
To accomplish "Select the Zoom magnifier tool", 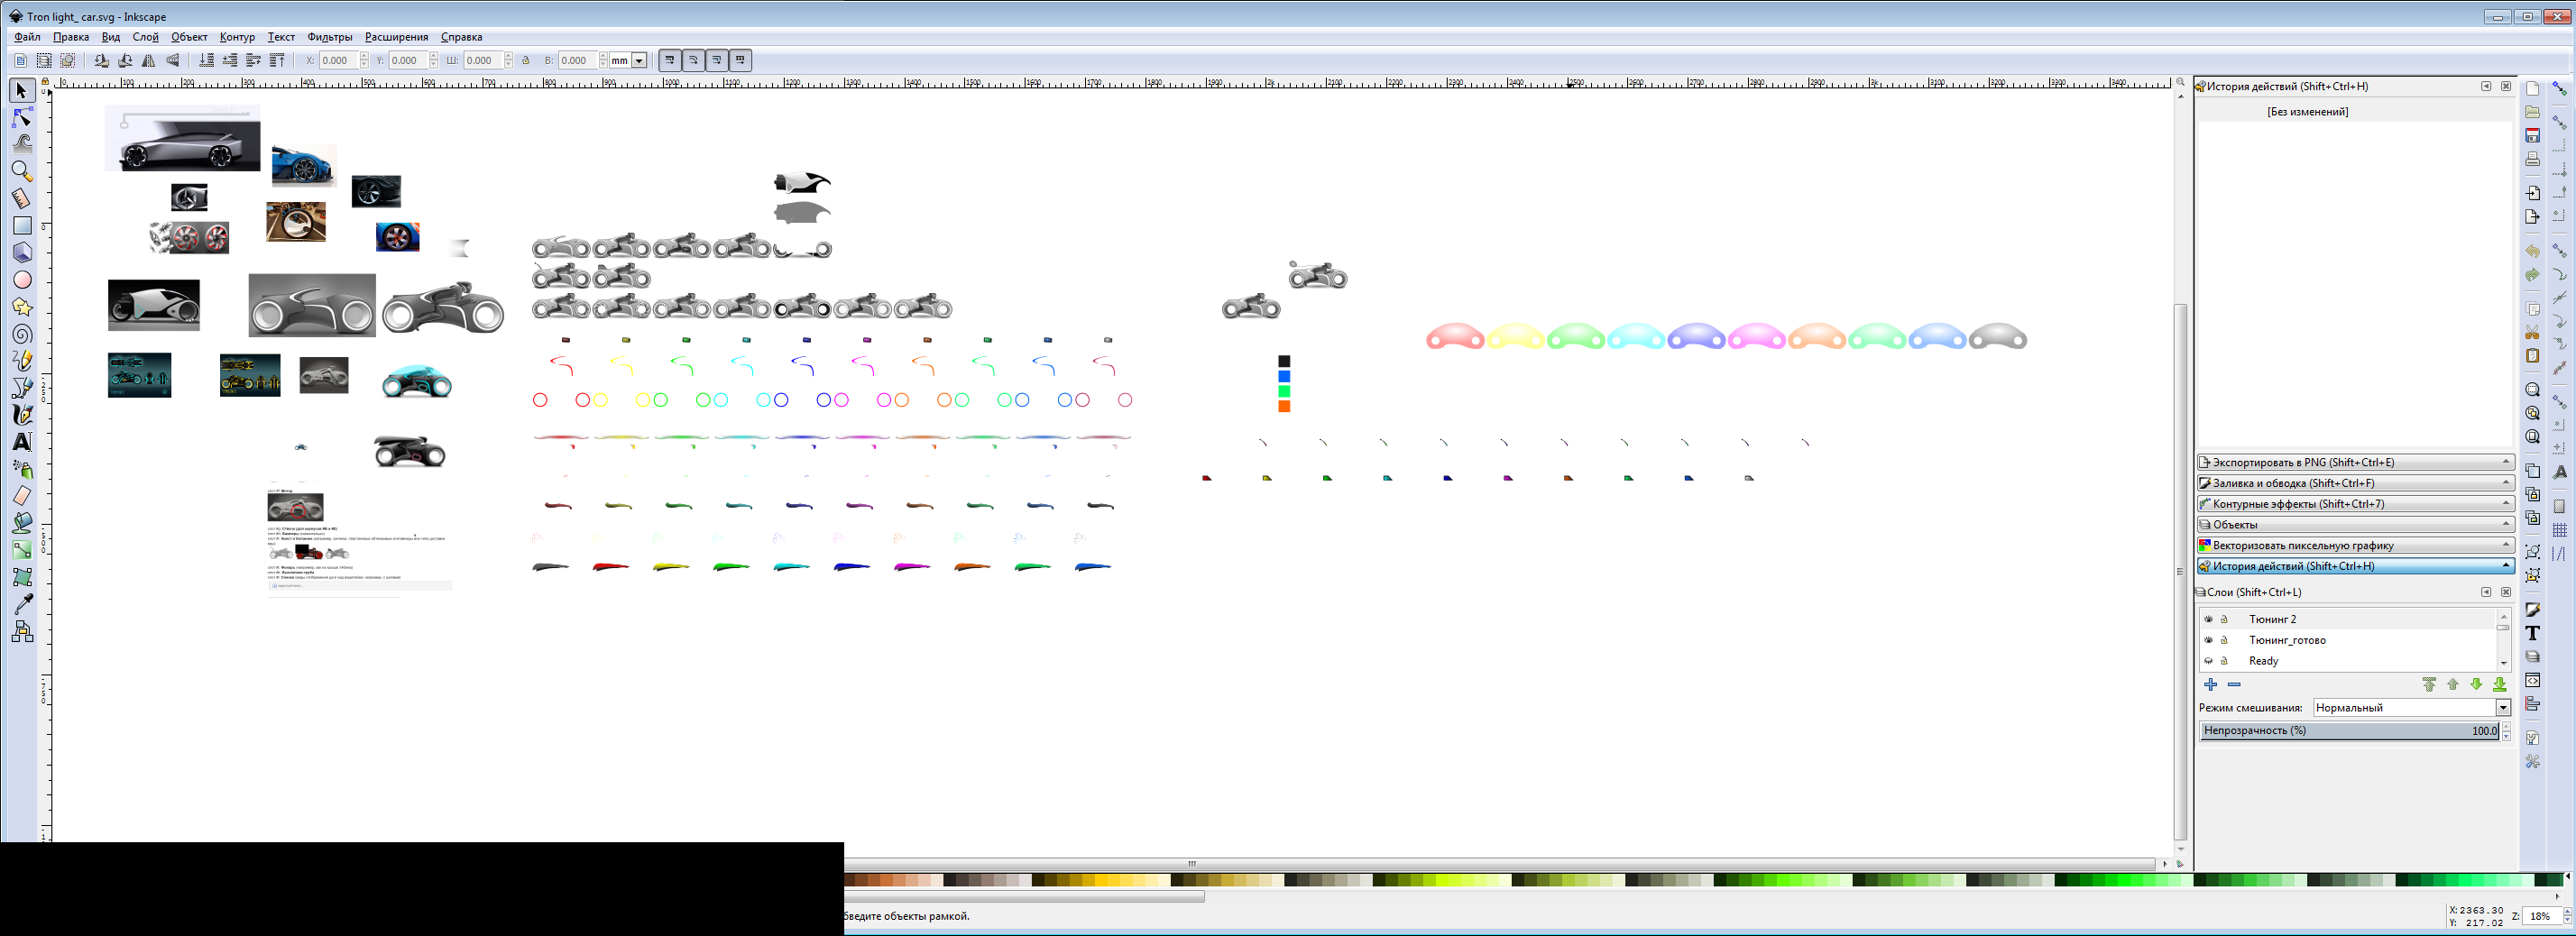I will [x=22, y=171].
